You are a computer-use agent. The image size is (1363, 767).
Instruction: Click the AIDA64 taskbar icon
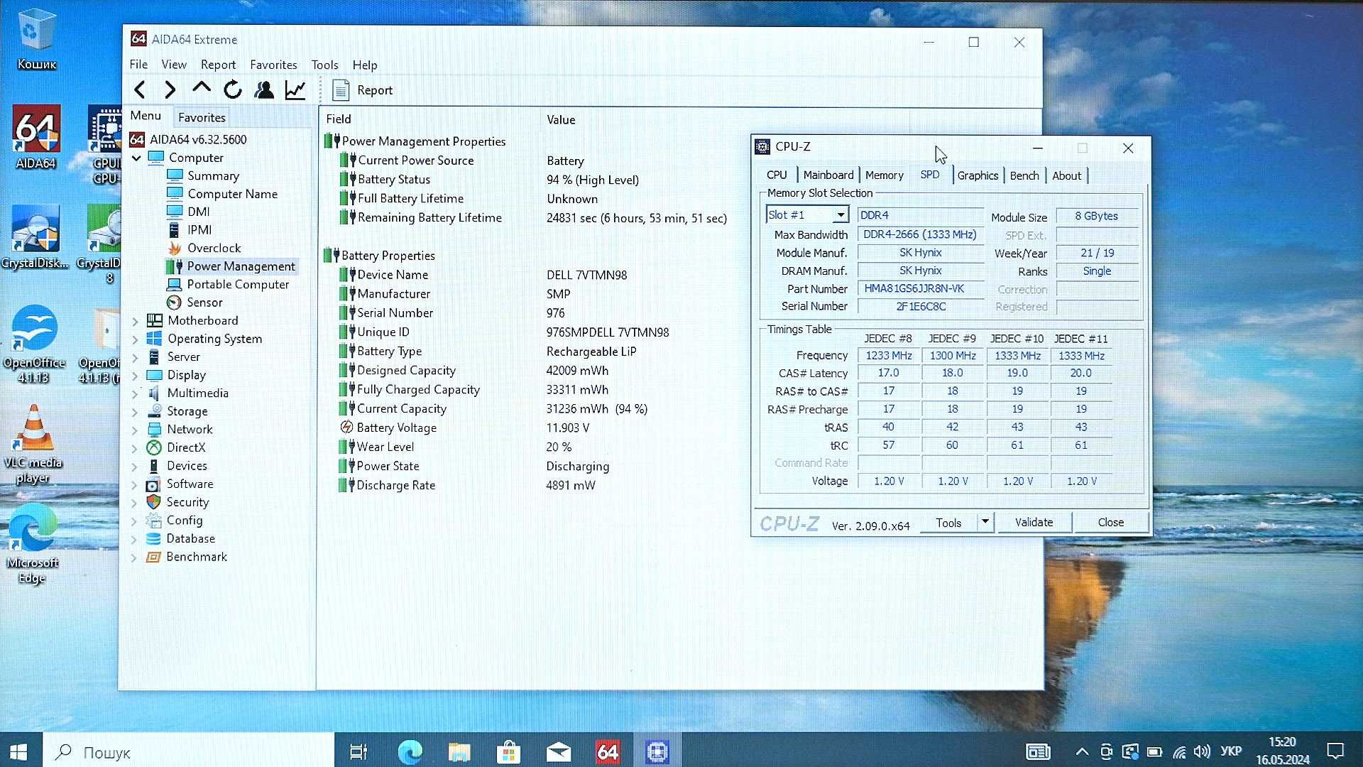pyautogui.click(x=608, y=751)
